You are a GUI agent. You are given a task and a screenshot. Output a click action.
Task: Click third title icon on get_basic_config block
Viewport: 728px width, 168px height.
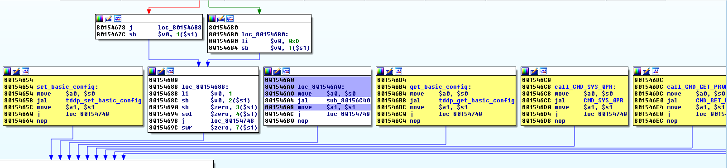(x=398, y=71)
